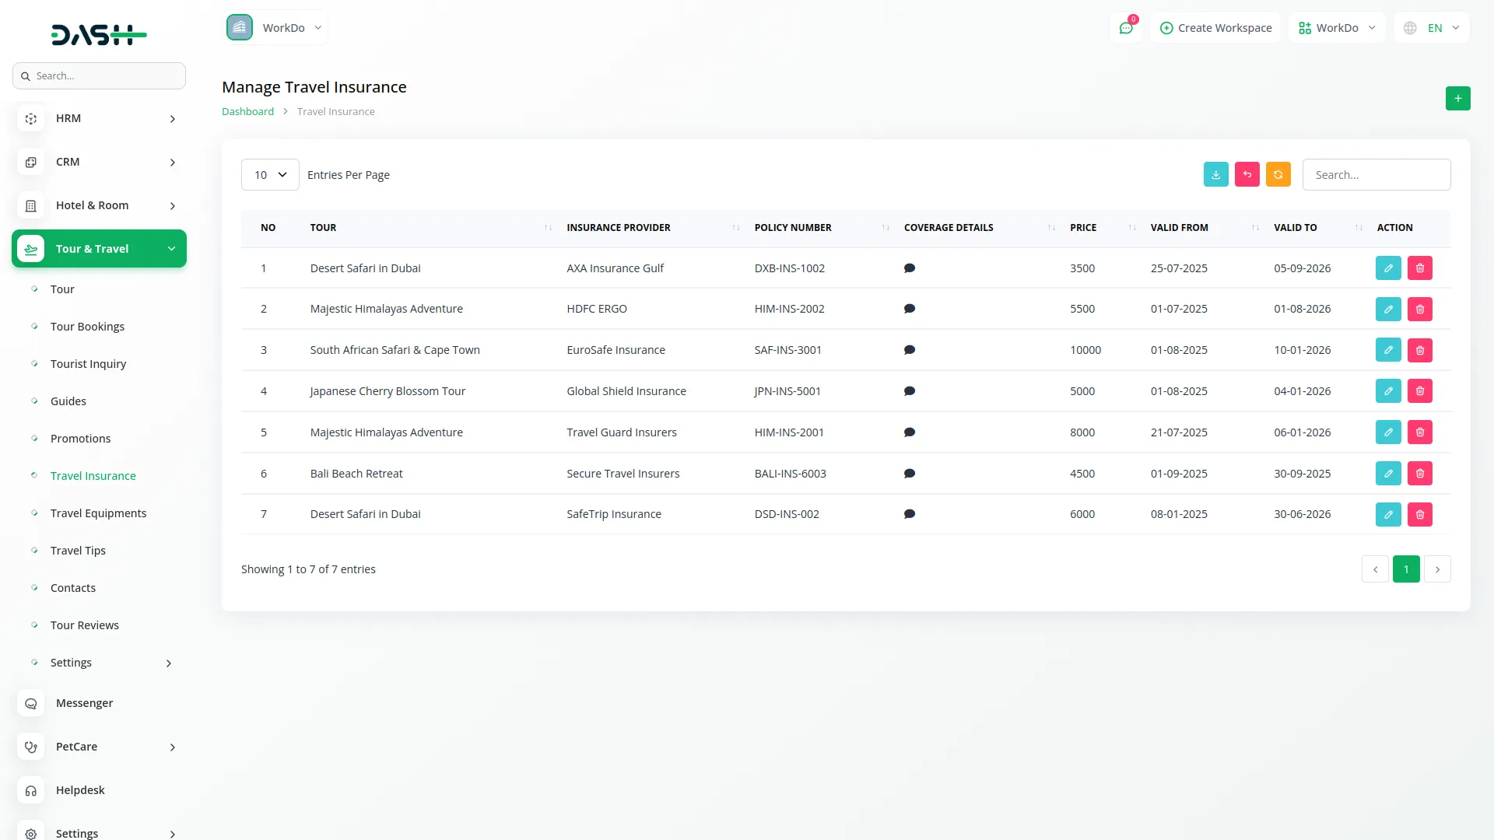Delete the HDFC ERGO insurance row
The height and width of the screenshot is (840, 1494).
1419,310
